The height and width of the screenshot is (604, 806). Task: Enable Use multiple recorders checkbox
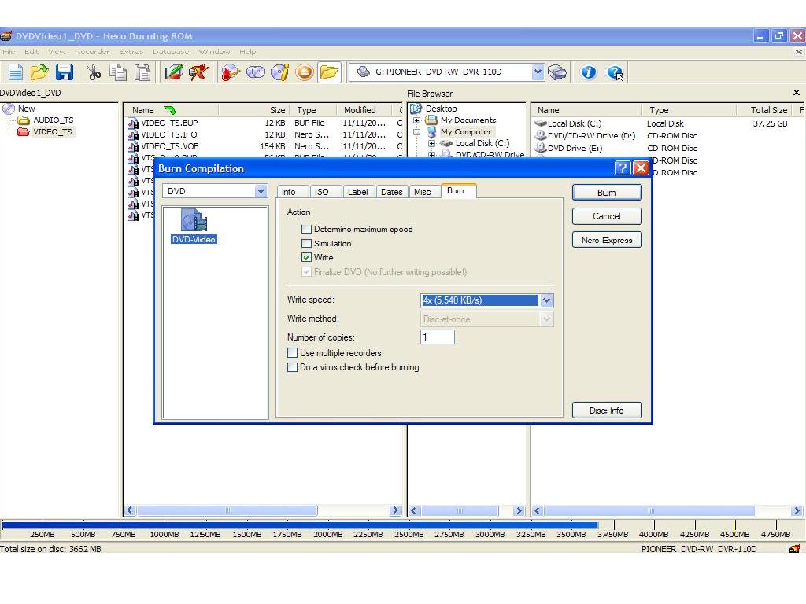(292, 353)
